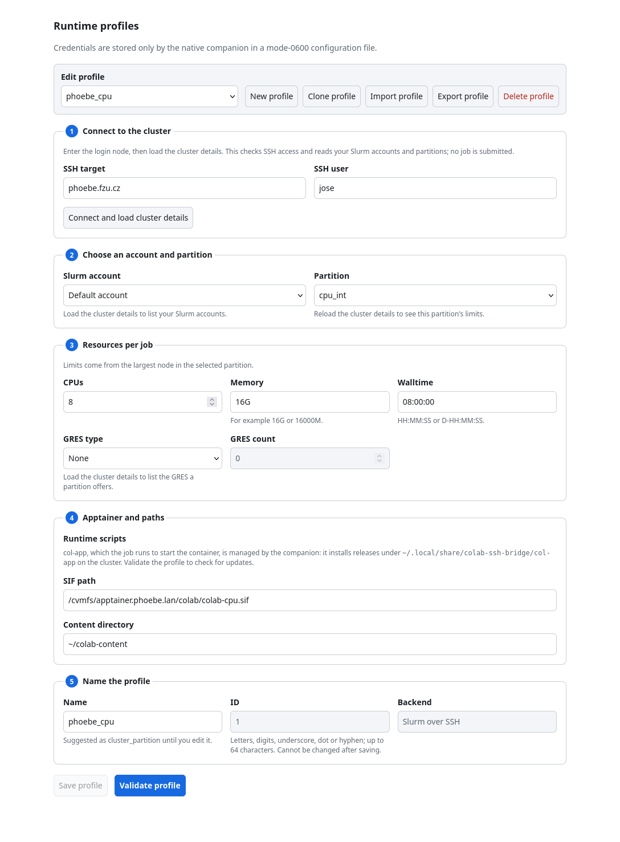Focus the profile Name field
Viewport: 620px width, 842px height.
click(142, 722)
